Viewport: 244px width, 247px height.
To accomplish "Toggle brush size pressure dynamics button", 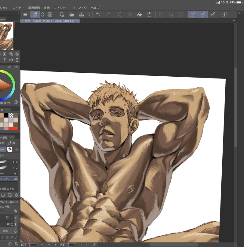I will 16,218.
